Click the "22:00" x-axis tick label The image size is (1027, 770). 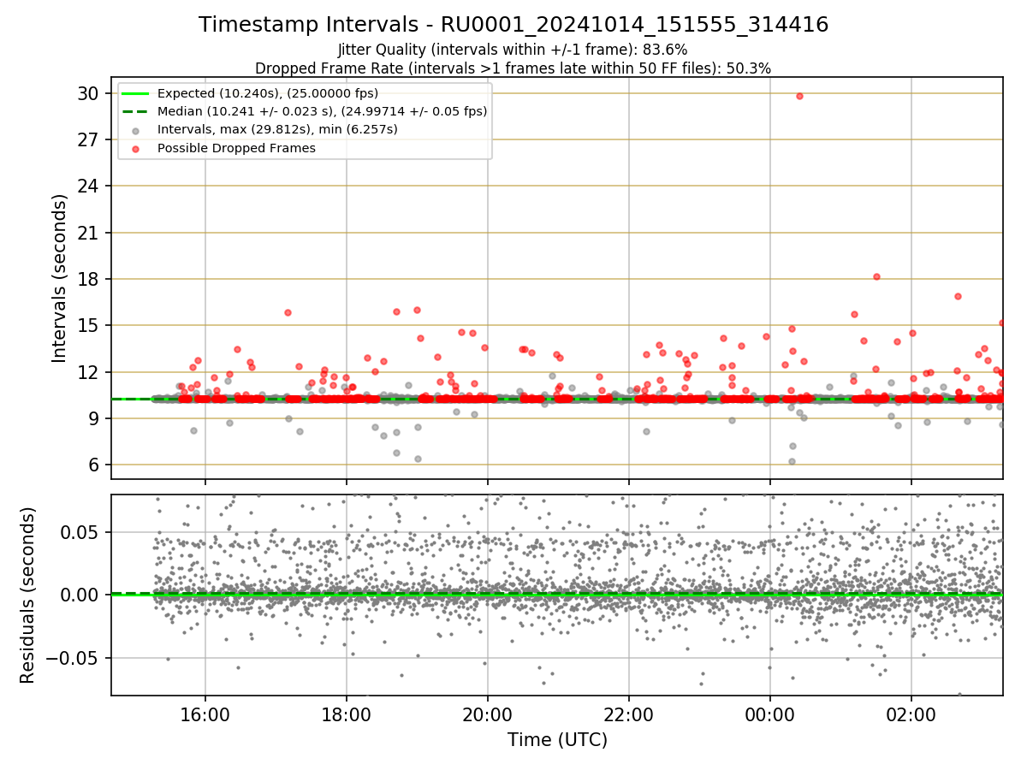[628, 714]
